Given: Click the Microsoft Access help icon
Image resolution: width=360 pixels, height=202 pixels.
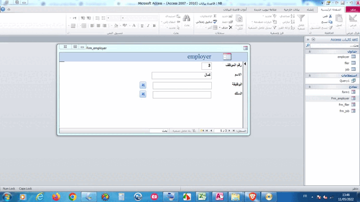Looking at the screenshot, I should click(3, 9).
